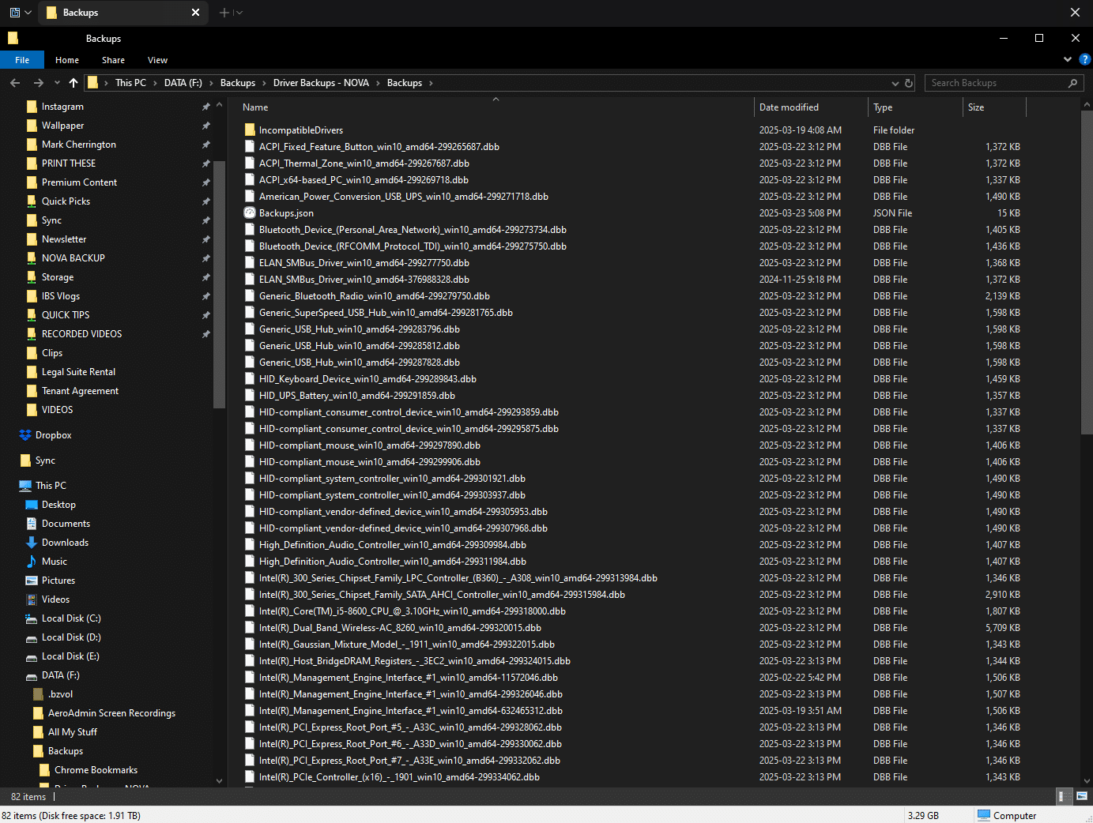The image size is (1093, 823).
Task: Click the Help question mark icon
Action: pos(1084,59)
